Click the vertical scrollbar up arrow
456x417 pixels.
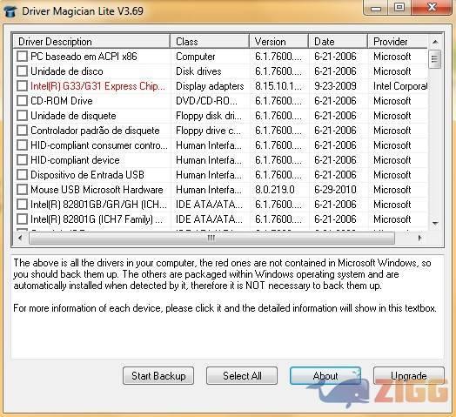(x=435, y=42)
